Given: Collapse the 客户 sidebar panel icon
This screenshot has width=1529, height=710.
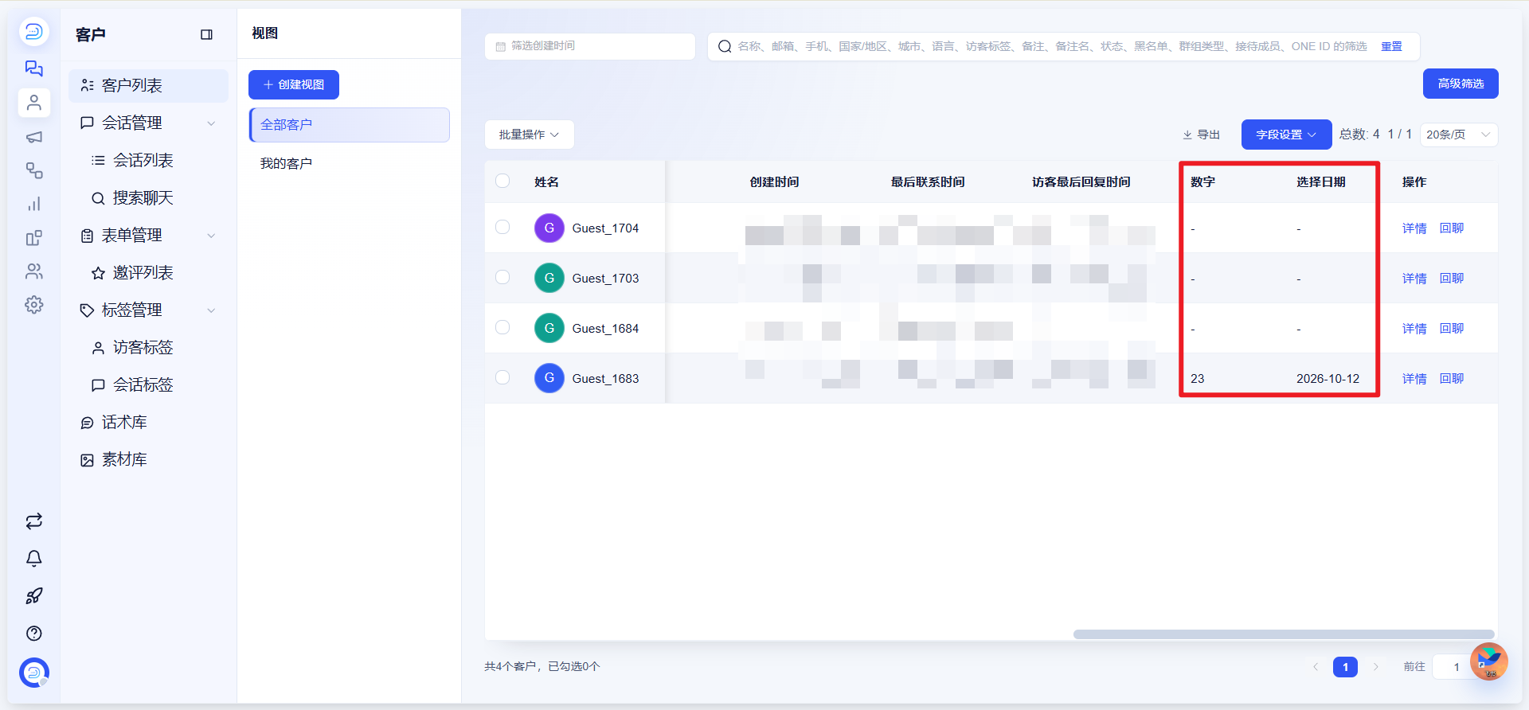Looking at the screenshot, I should [206, 34].
